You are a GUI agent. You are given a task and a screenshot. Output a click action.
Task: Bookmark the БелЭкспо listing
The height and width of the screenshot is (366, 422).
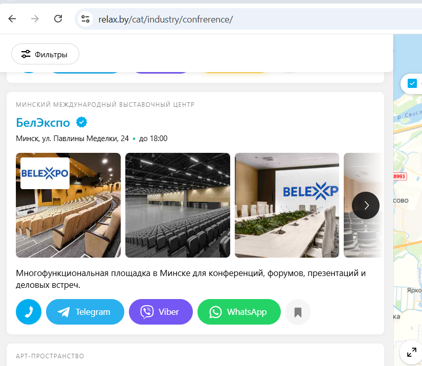pos(298,312)
